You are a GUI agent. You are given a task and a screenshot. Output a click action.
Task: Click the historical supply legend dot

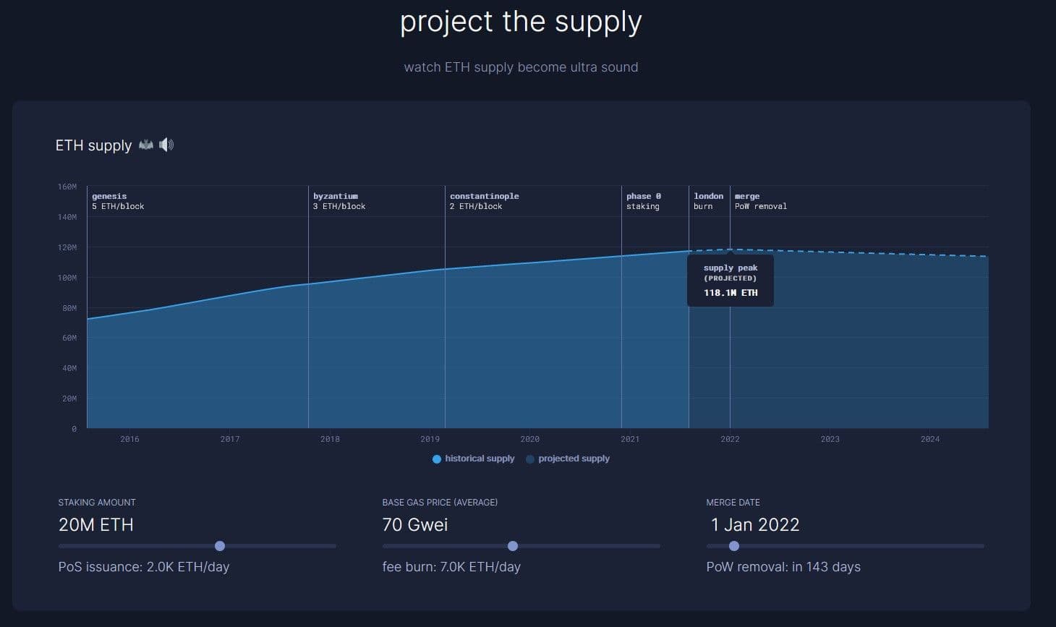(437, 459)
